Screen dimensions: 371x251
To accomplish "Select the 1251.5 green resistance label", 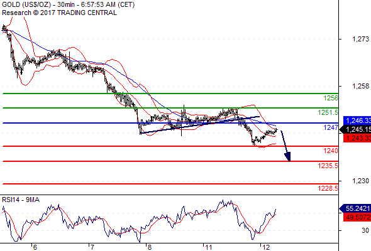I will (x=328, y=112).
